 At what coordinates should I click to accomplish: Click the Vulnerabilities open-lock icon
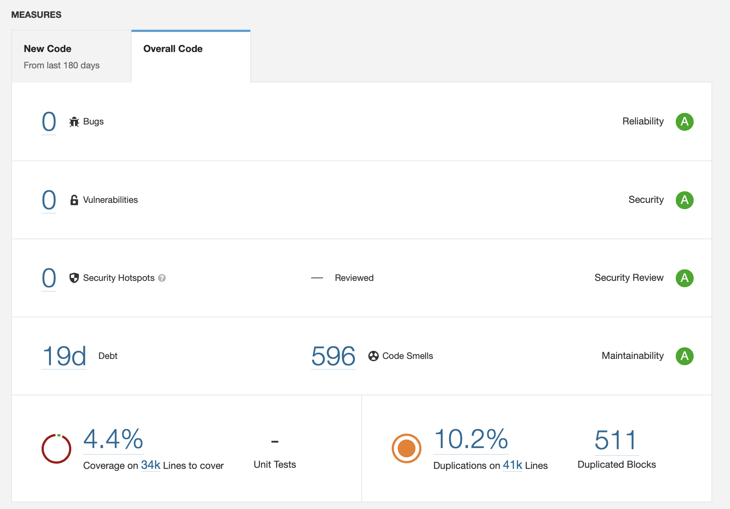point(74,200)
